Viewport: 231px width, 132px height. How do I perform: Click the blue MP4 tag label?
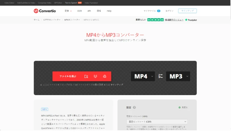click(45, 110)
